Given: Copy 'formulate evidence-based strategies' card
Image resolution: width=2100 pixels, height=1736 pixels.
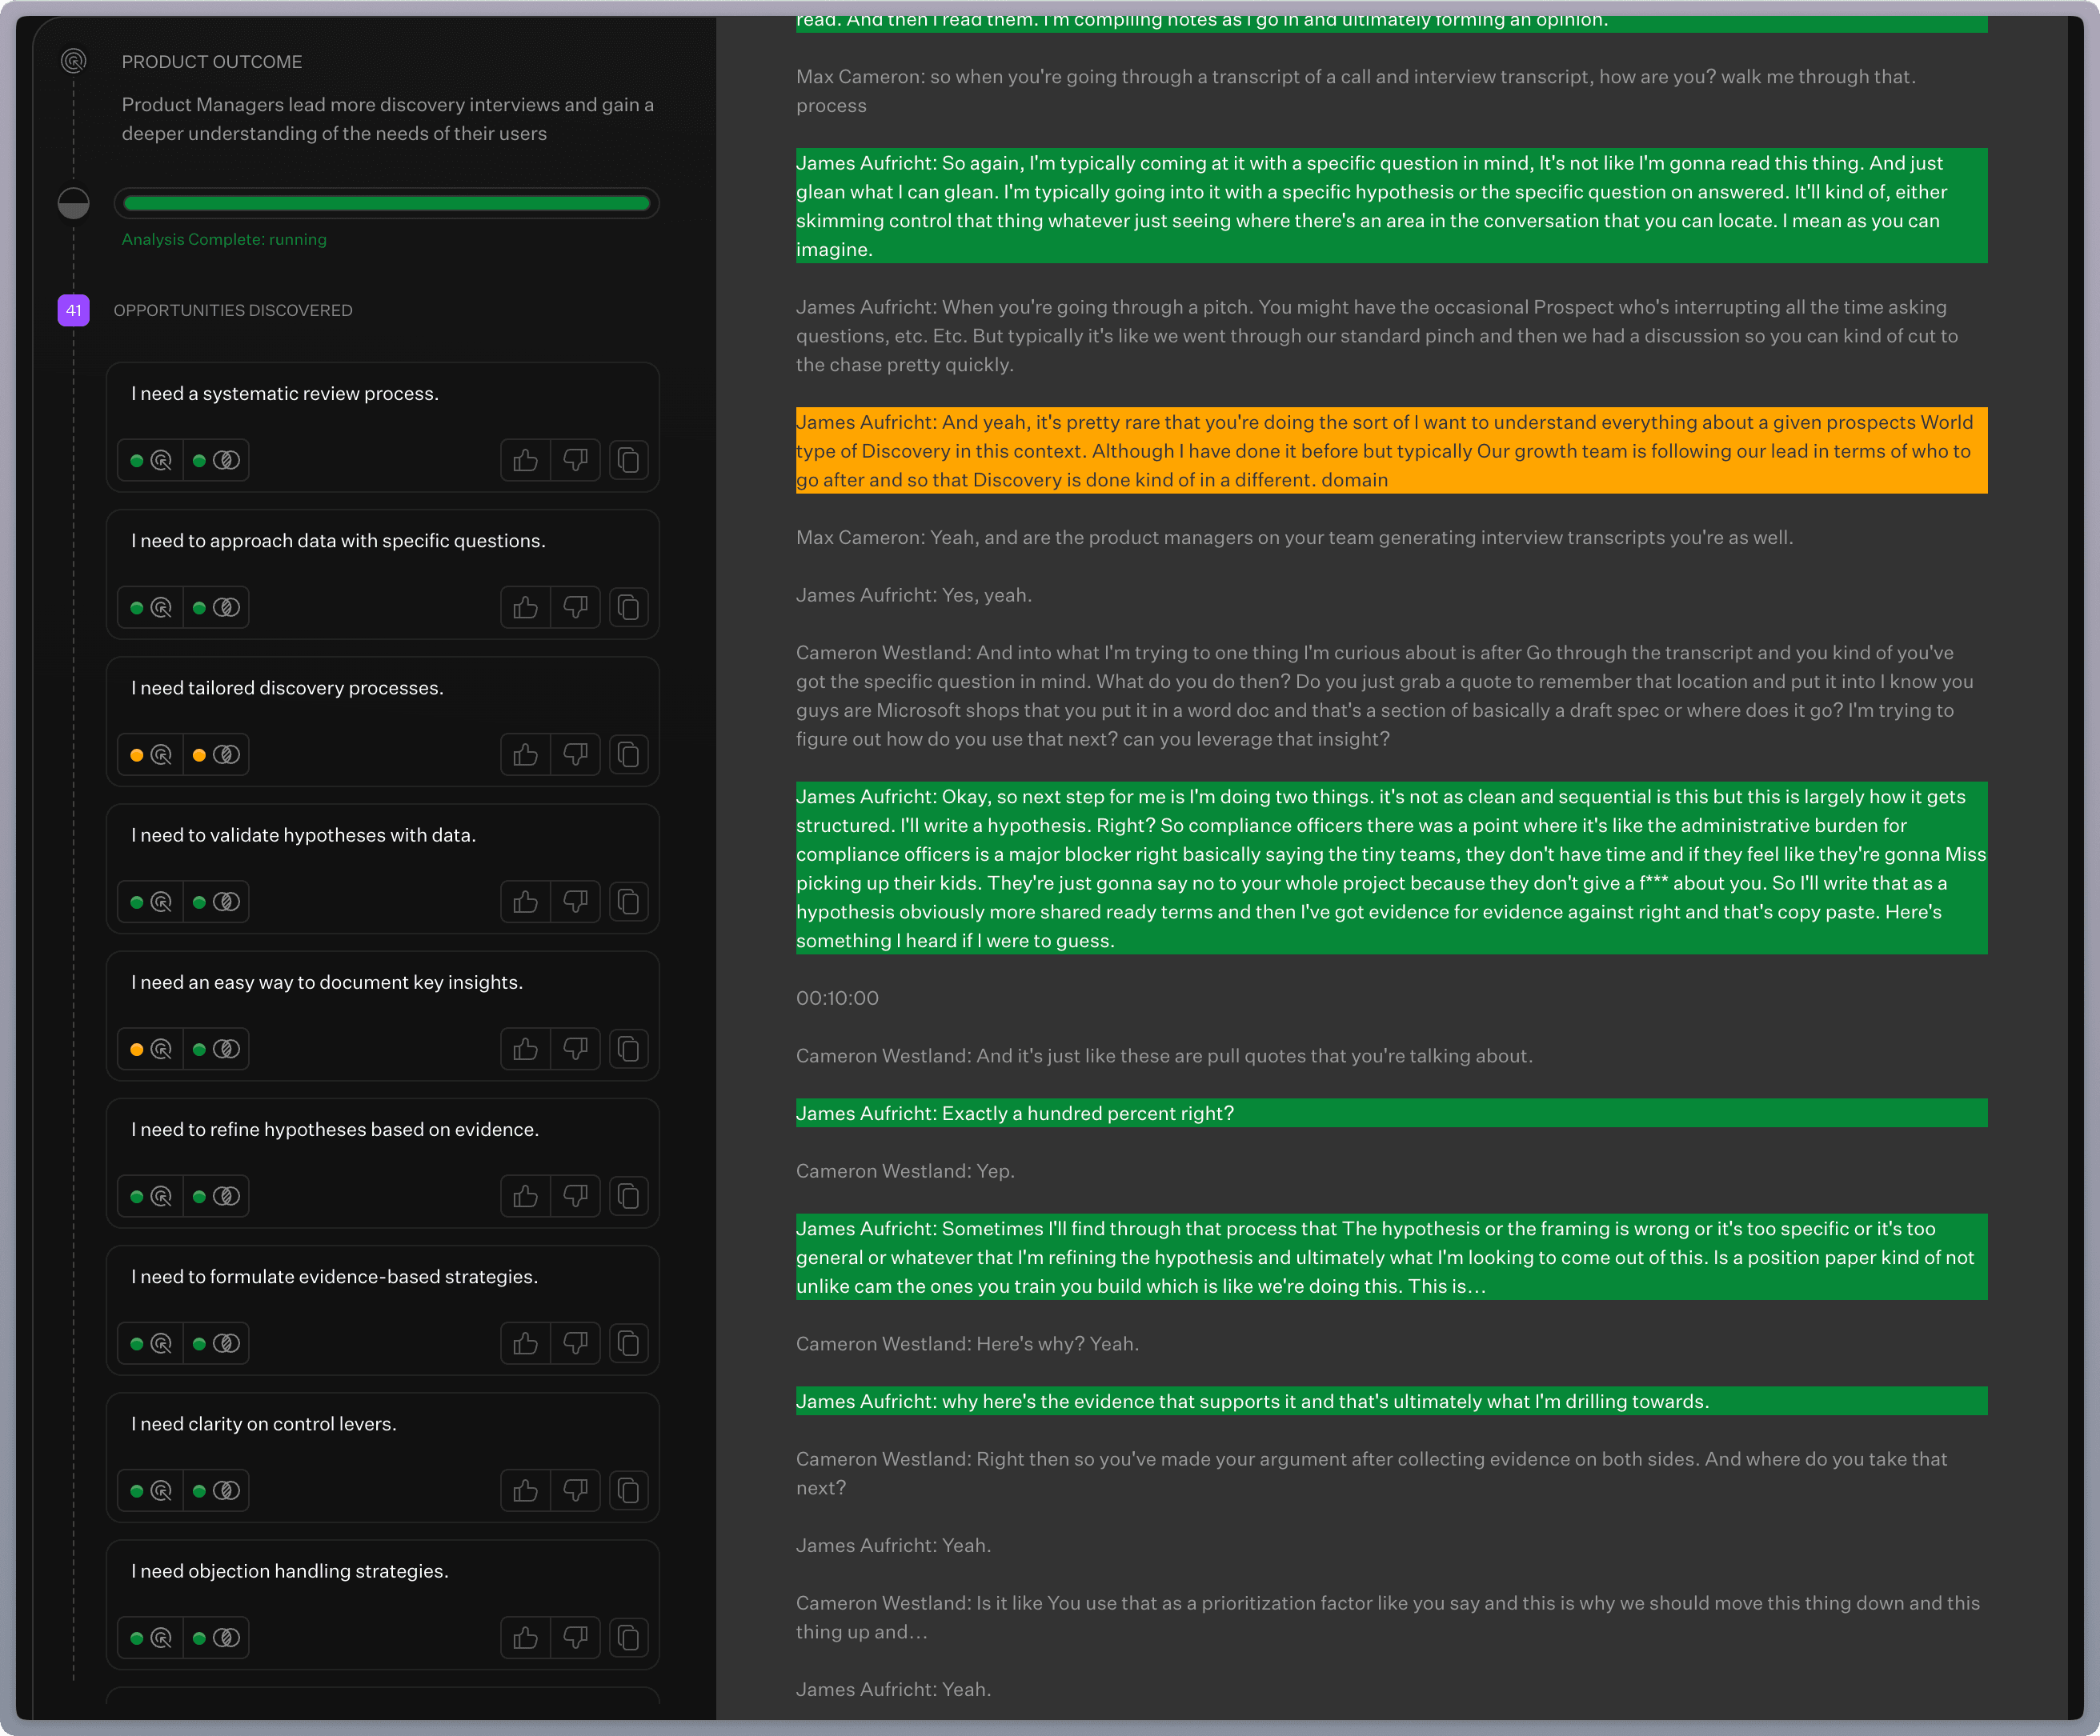Looking at the screenshot, I should (628, 1344).
